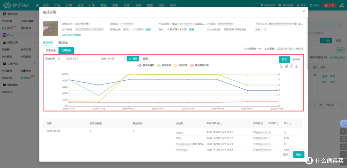347x168 pixels.
Task: Click the mobile phone floating sidebar icon
Action: coord(343,139)
